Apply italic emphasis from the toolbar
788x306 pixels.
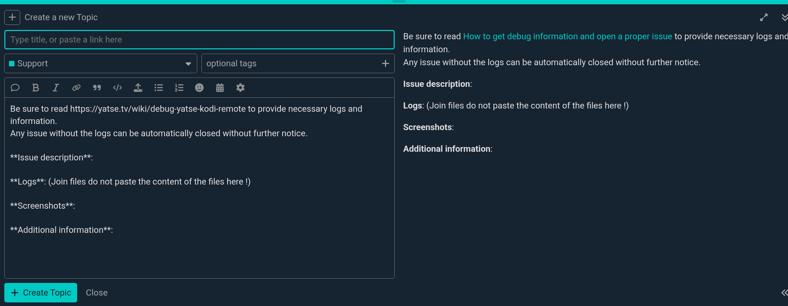56,88
